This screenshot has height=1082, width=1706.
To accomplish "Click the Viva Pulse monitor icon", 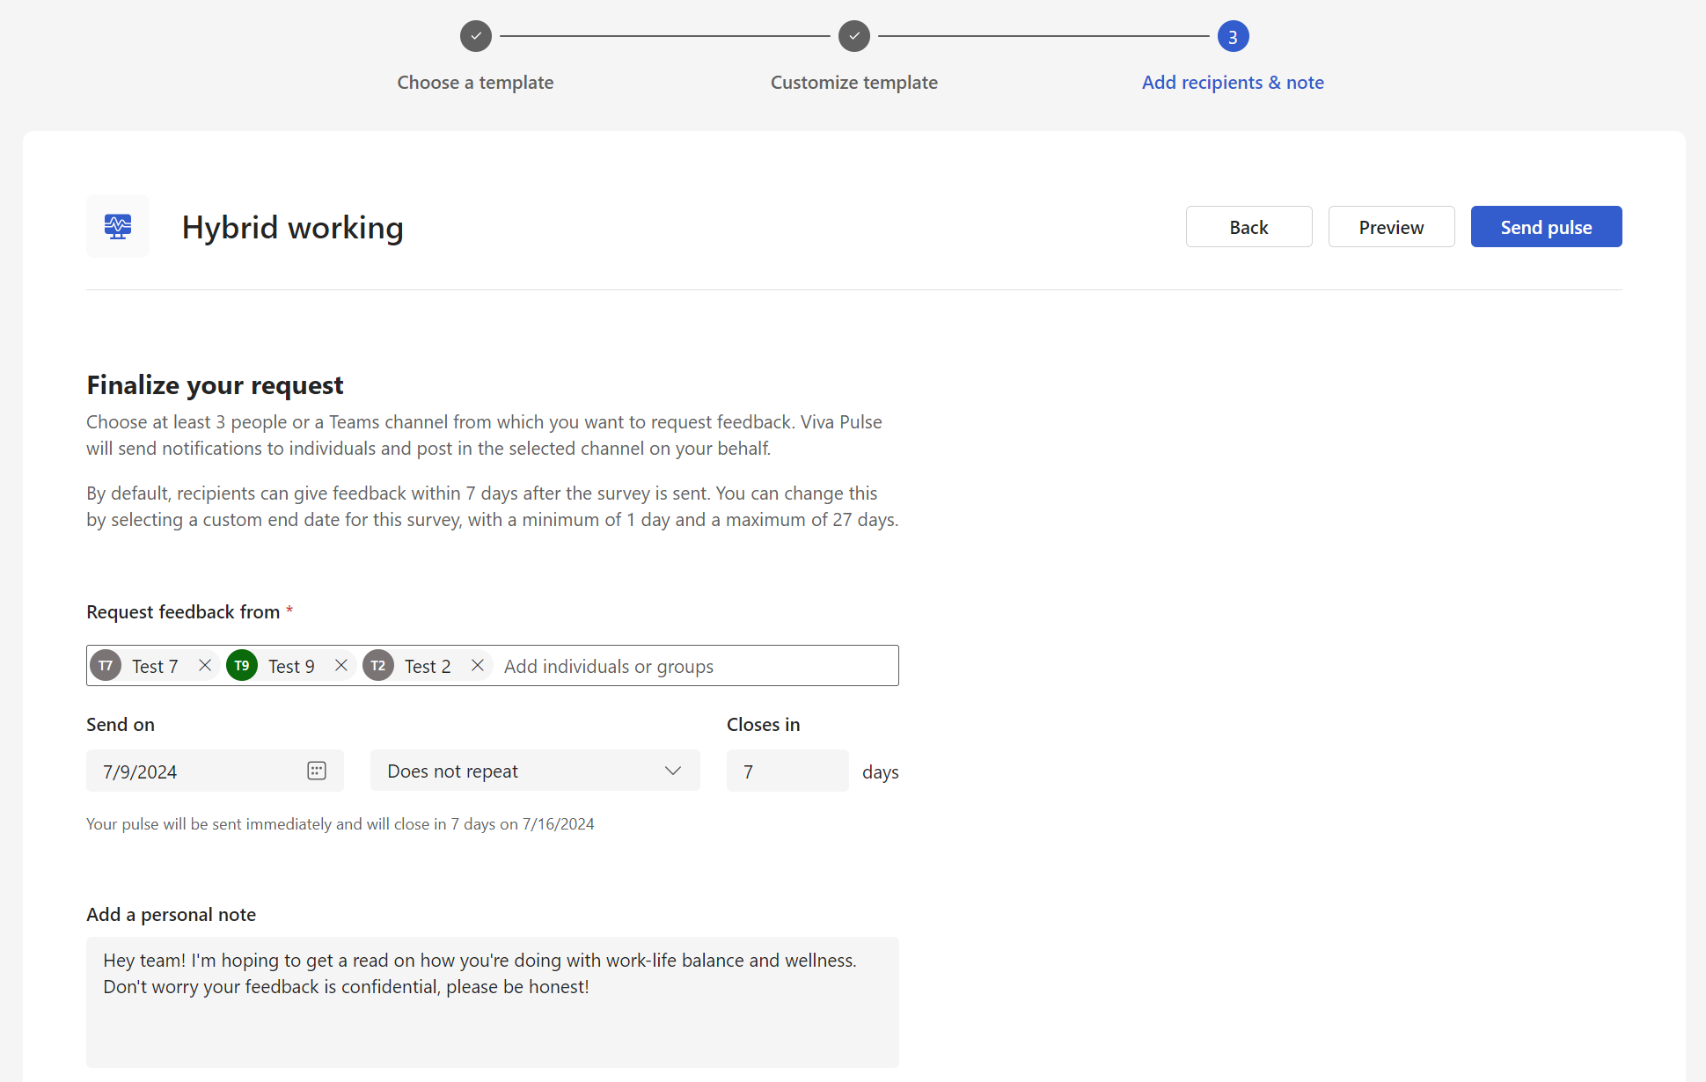I will 118,227.
